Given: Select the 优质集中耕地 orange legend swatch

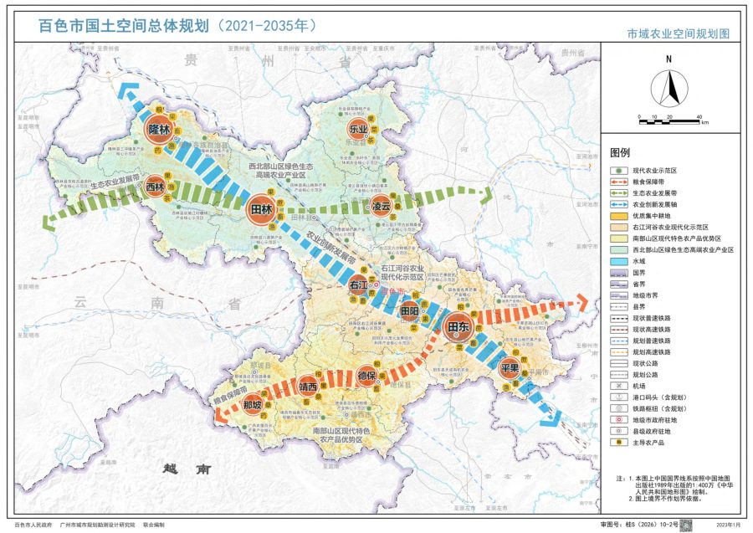Looking at the screenshot, I should (619, 216).
